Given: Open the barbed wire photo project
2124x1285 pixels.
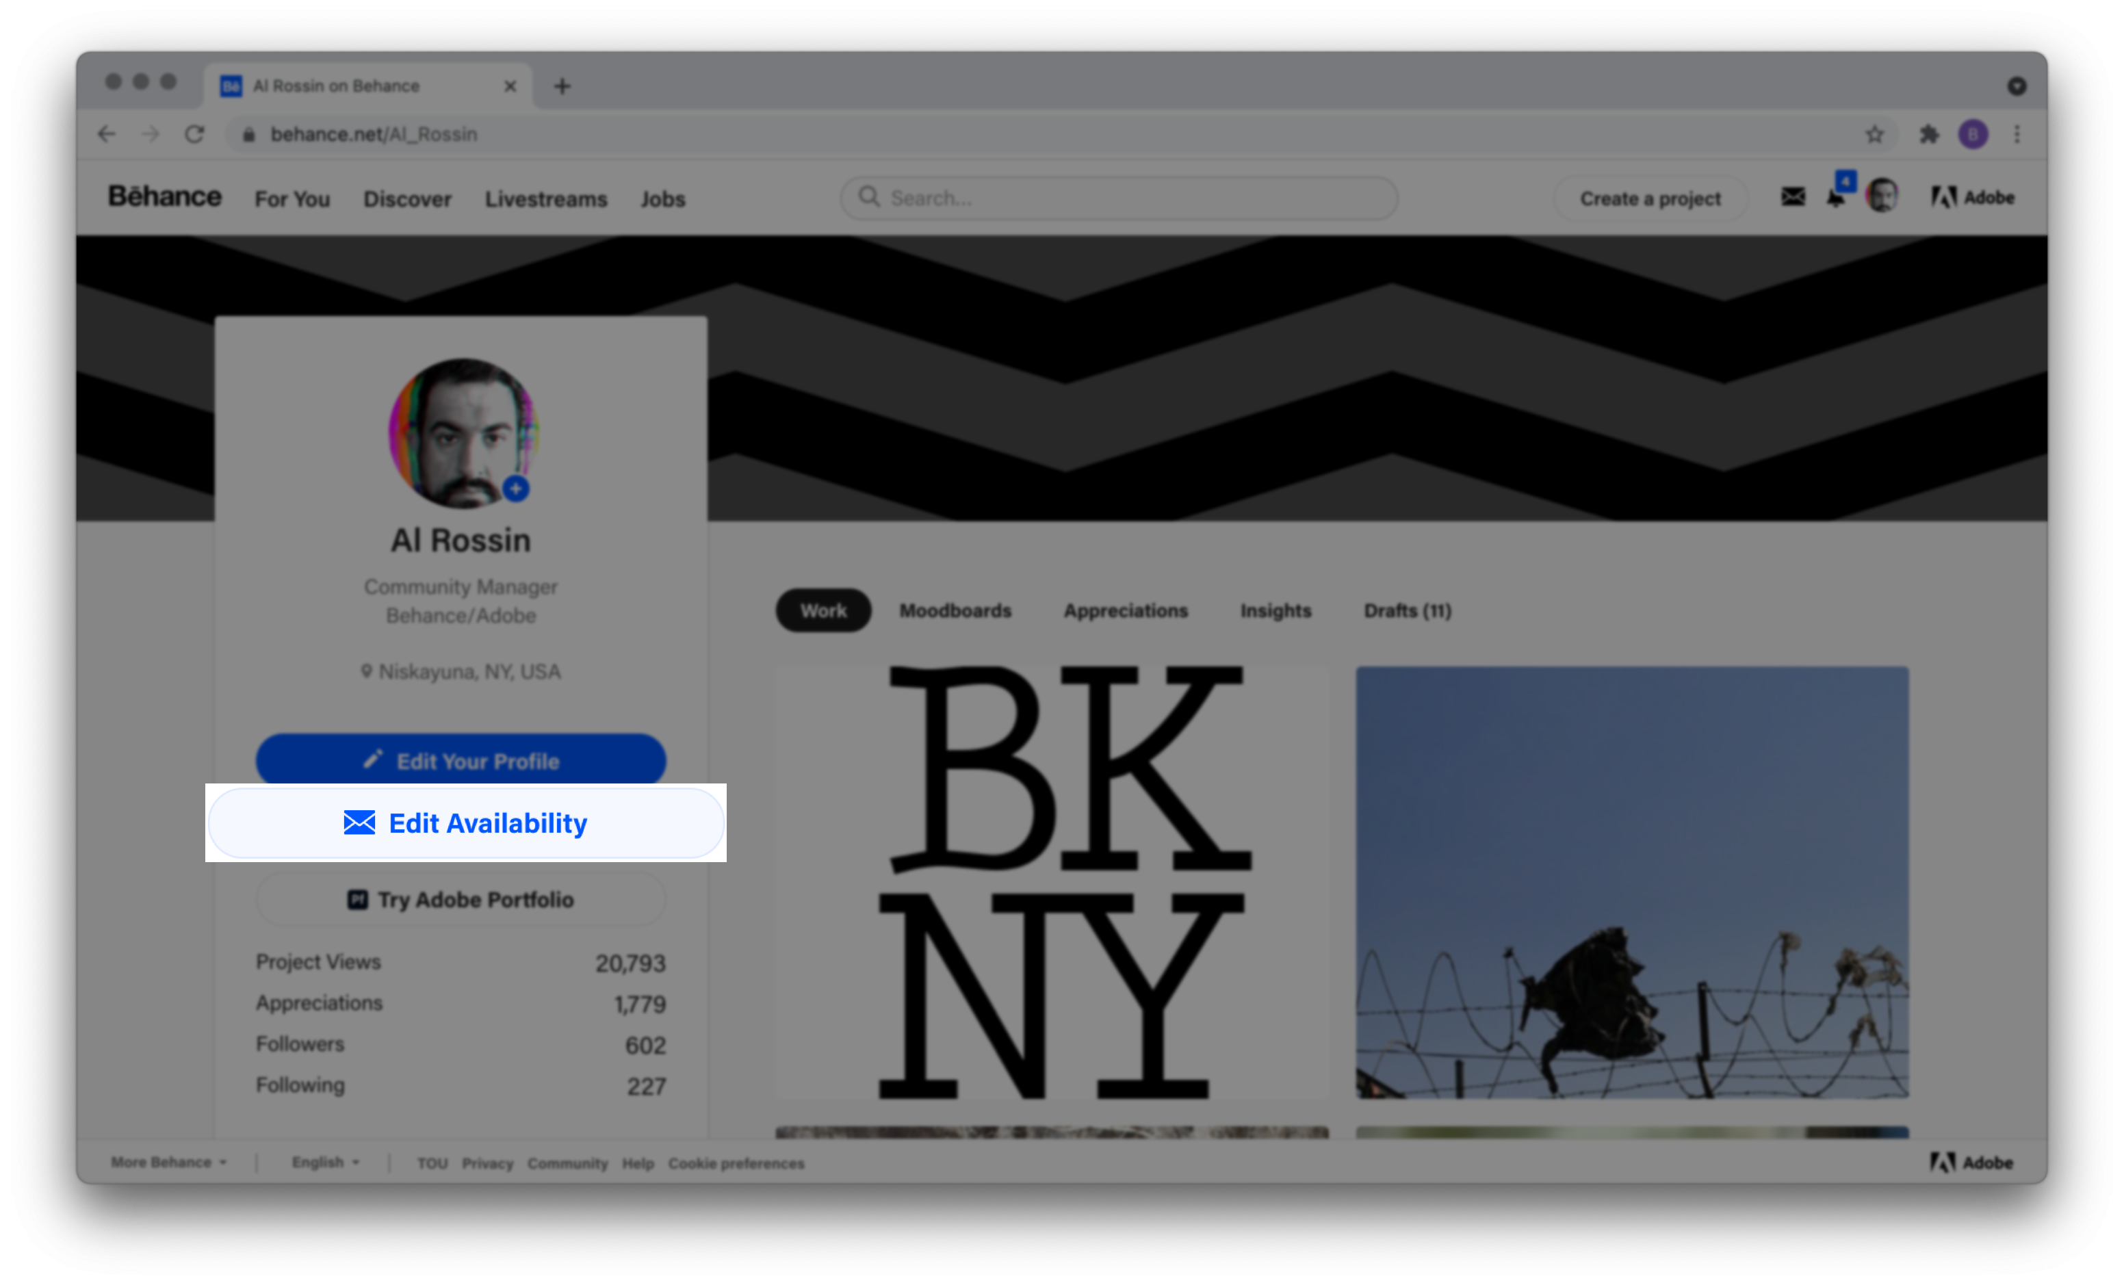Looking at the screenshot, I should tap(1632, 882).
